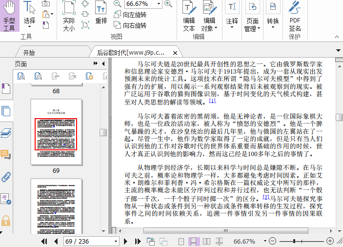Viewport: 343px width, 247px height.
Task: Select the thumbnail below page 69
Action: click(56, 206)
